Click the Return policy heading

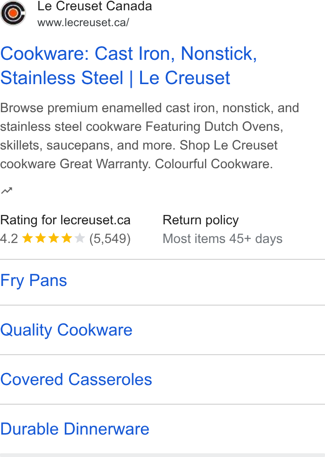pos(201,220)
